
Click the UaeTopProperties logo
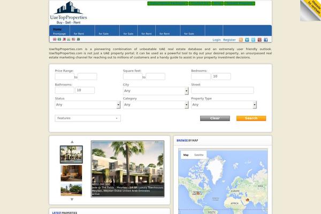coord(68,13)
